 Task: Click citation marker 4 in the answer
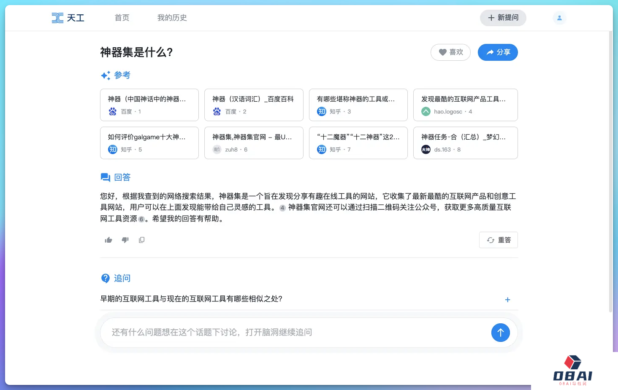point(282,208)
